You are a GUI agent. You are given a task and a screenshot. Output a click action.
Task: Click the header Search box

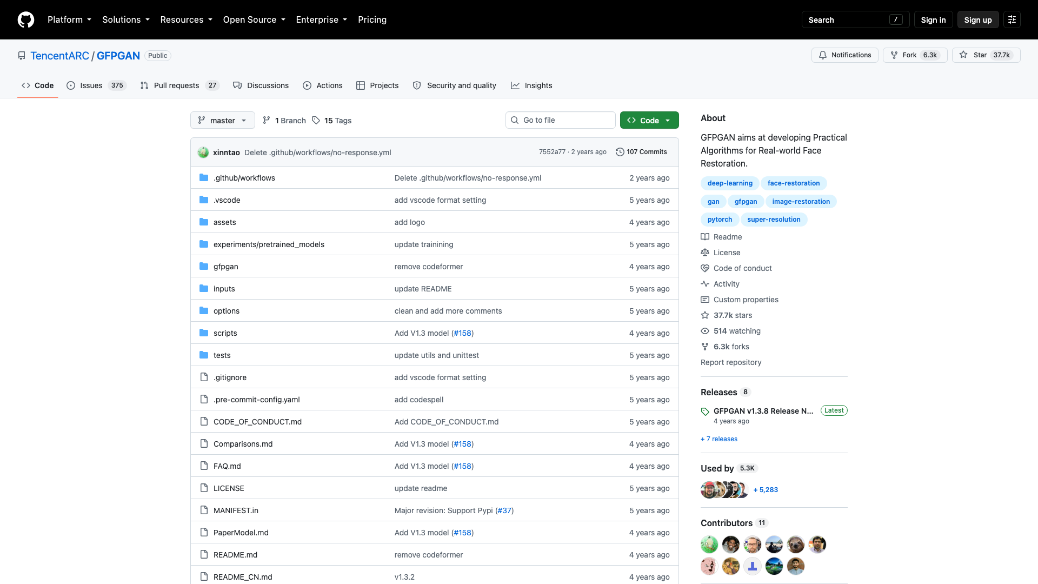855,20
